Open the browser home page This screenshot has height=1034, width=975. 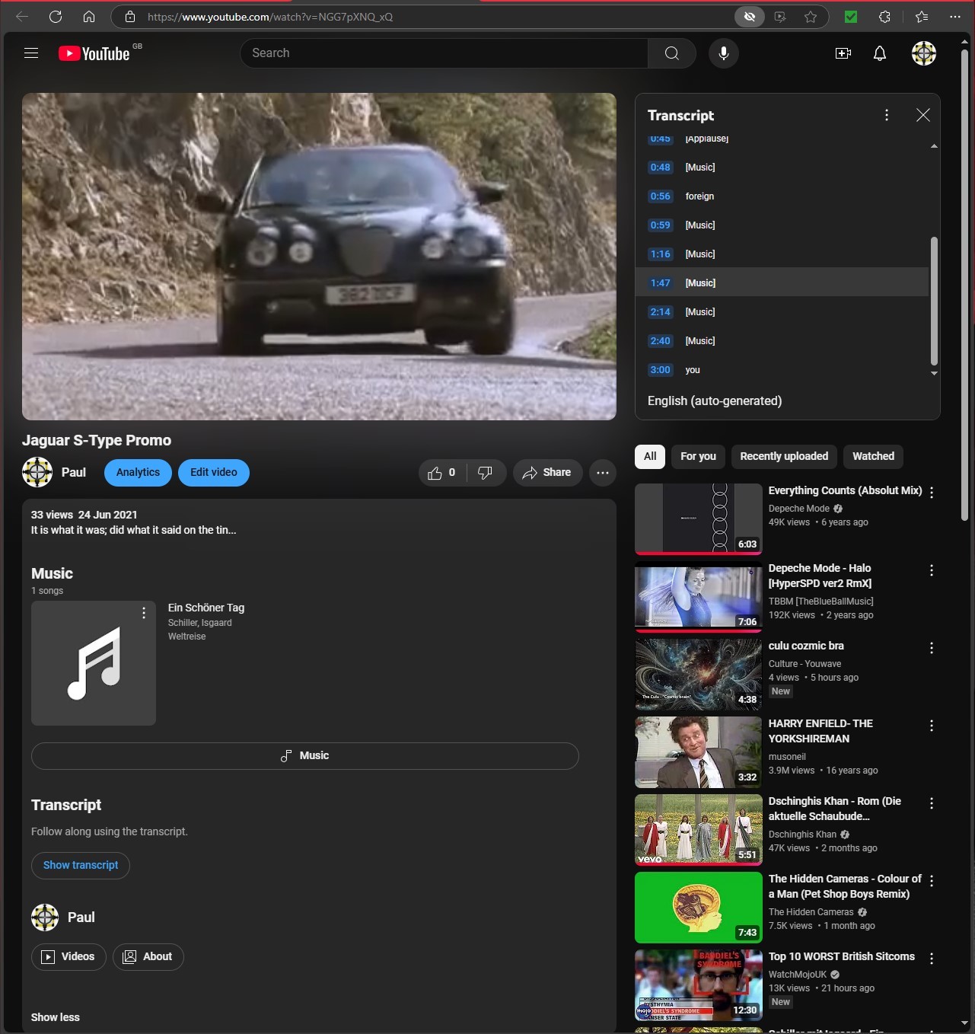tap(89, 17)
